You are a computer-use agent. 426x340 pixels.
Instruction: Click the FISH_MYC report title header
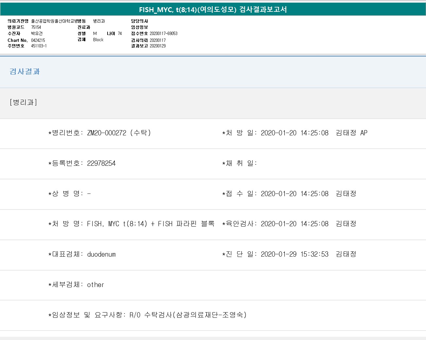213,9
